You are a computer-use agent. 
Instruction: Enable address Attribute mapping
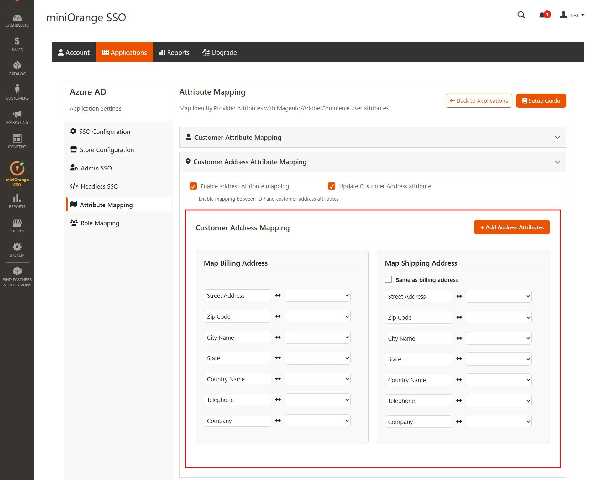tap(193, 186)
